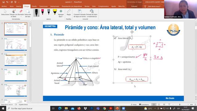Click the rotation handle above selected image
197x111 pixels.
point(132,32)
